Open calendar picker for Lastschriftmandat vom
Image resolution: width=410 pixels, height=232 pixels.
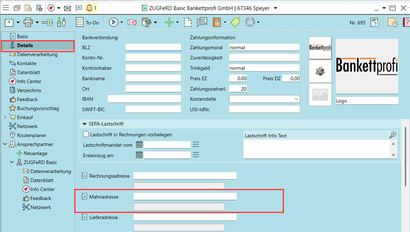click(139, 145)
